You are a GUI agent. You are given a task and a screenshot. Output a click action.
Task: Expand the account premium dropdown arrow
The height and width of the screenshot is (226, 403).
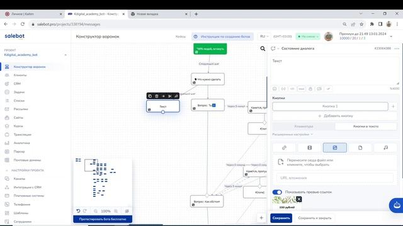coord(391,36)
